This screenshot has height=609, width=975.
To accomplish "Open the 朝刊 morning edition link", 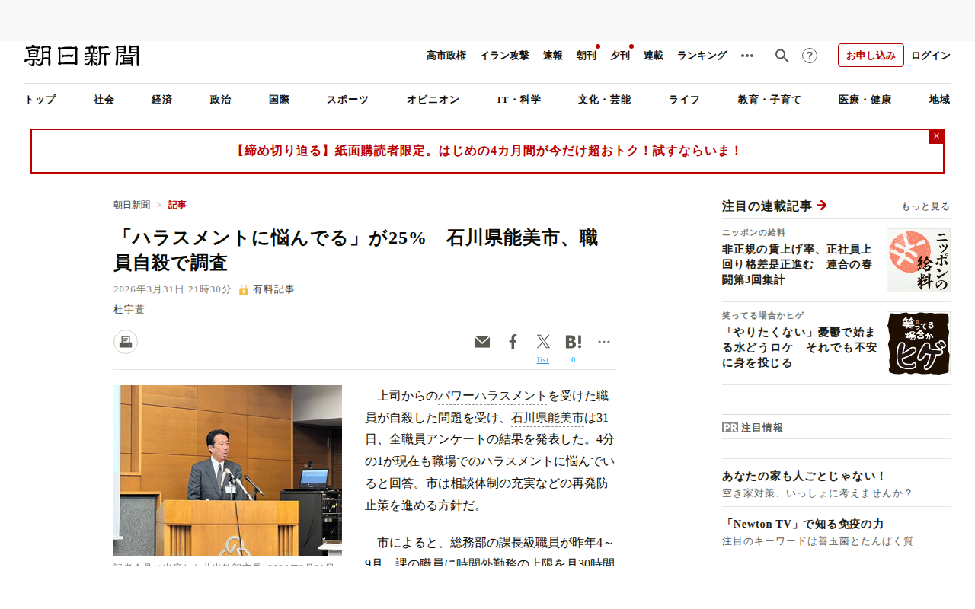I will tap(587, 56).
